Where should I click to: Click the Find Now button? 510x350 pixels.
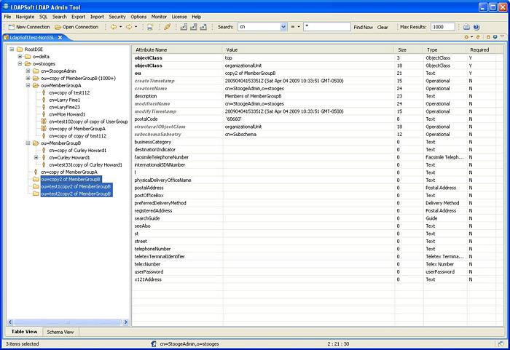coord(363,27)
